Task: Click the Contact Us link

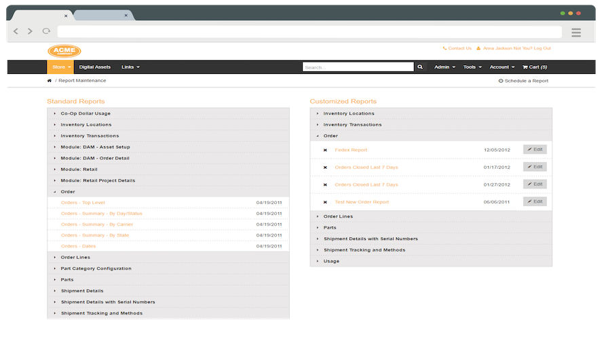Action: pos(457,49)
